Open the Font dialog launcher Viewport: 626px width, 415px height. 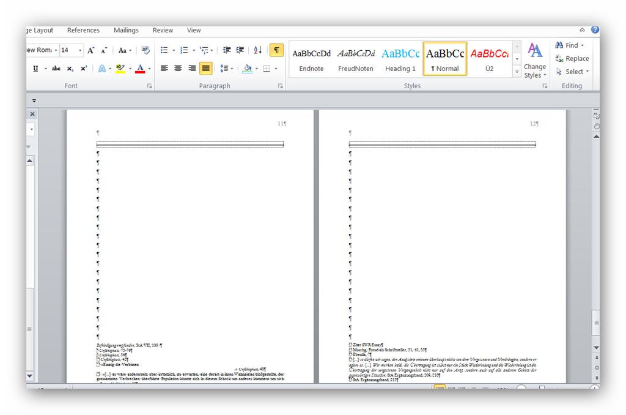[149, 86]
